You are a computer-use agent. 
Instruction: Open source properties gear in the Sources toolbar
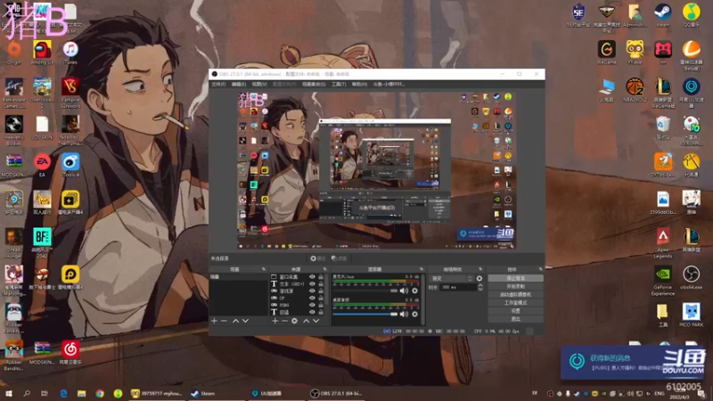(x=295, y=321)
